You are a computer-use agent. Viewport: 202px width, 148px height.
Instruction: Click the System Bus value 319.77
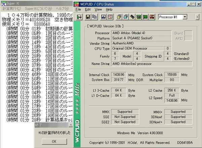(119, 80)
